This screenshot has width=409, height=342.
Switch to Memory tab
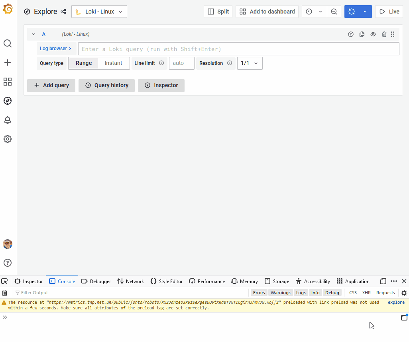coord(245,281)
